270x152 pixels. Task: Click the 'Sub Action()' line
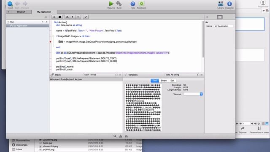coord(61,22)
